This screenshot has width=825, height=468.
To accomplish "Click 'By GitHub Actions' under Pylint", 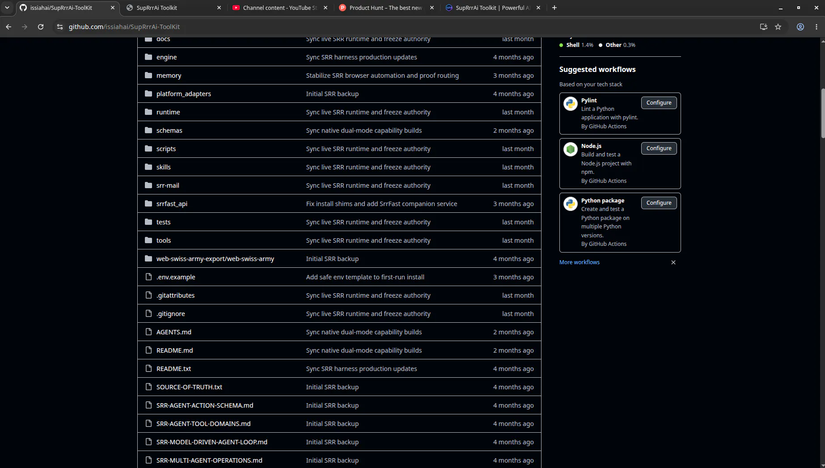I will click(x=604, y=126).
